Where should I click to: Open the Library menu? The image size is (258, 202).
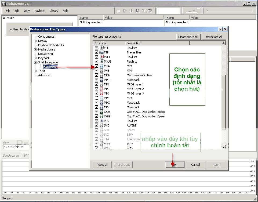coord(54,11)
